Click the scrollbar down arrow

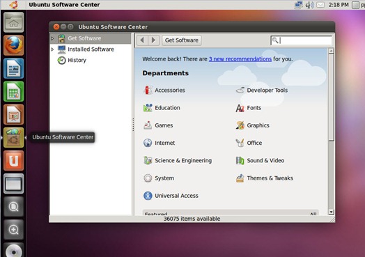[331, 212]
